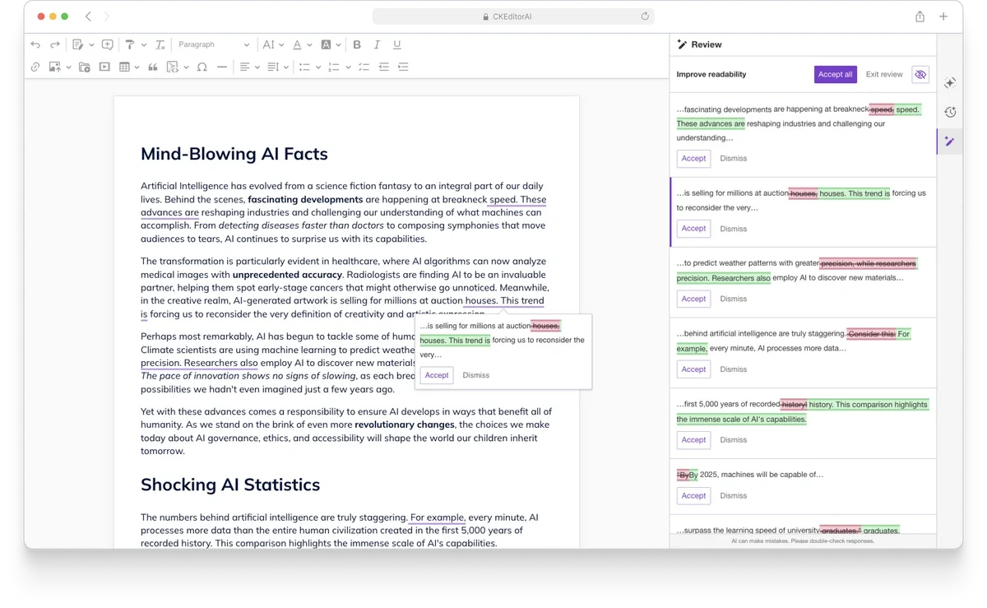Click the Accept all button
Screen dimensions: 987x608
(836, 74)
